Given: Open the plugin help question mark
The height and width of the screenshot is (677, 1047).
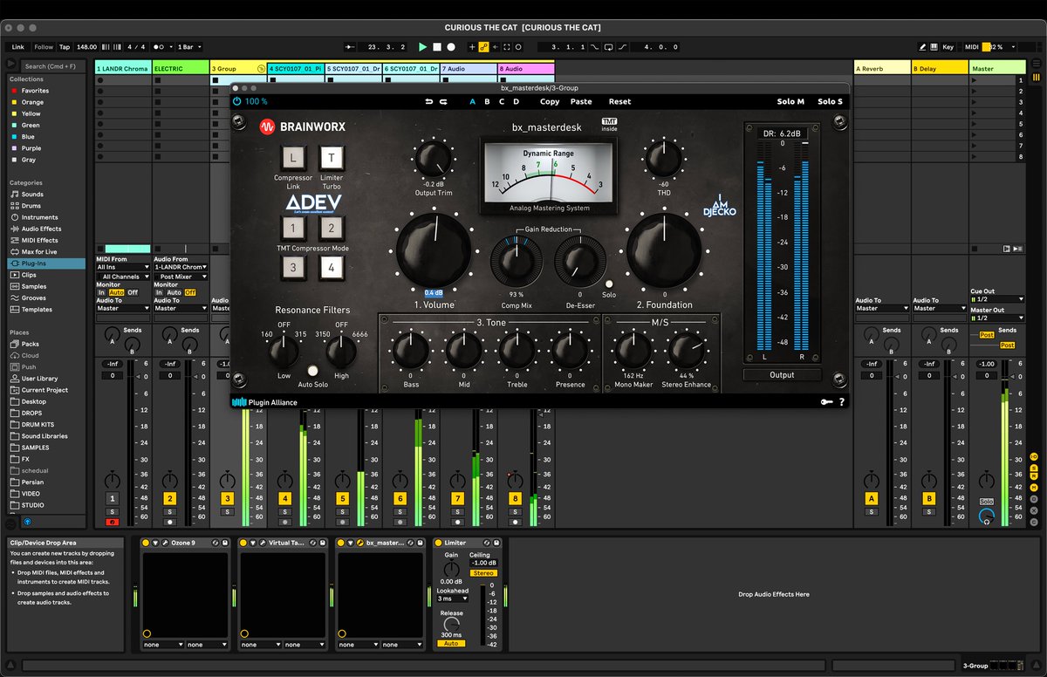Looking at the screenshot, I should pyautogui.click(x=842, y=402).
